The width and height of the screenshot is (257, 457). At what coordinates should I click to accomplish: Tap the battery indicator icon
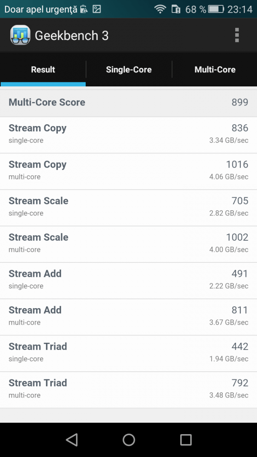pyautogui.click(x=216, y=9)
